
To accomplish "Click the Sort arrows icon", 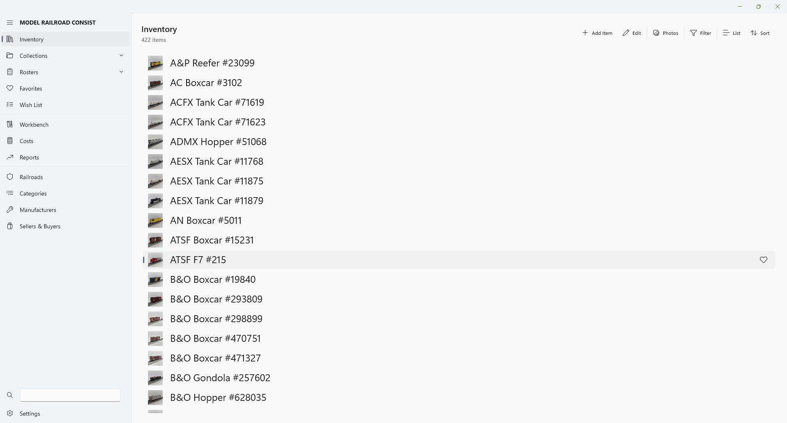I will 754,33.
